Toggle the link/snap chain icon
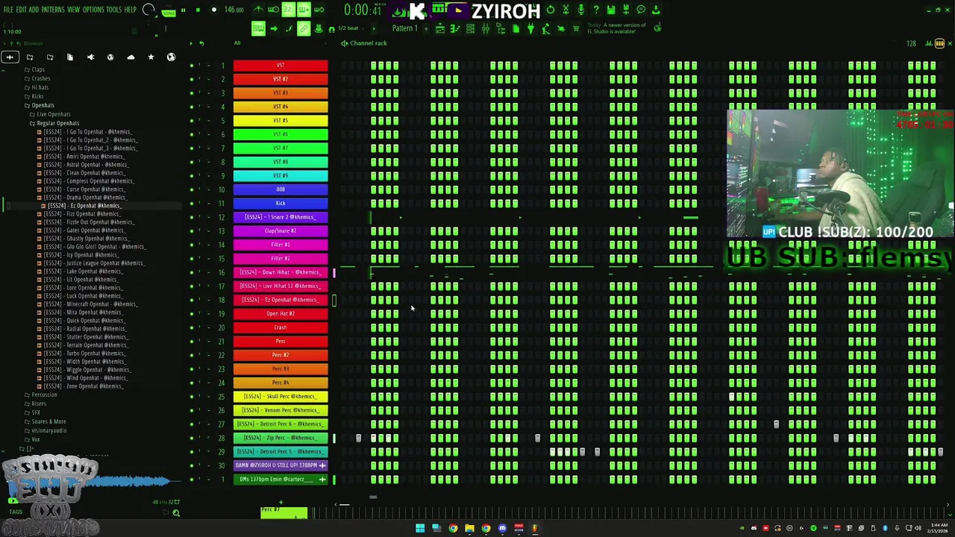Image resolution: width=955 pixels, height=537 pixels. [304, 29]
